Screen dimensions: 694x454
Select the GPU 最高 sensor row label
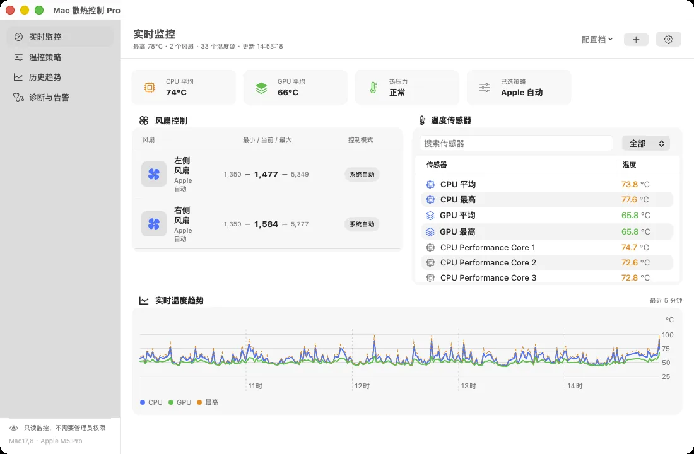tap(457, 231)
